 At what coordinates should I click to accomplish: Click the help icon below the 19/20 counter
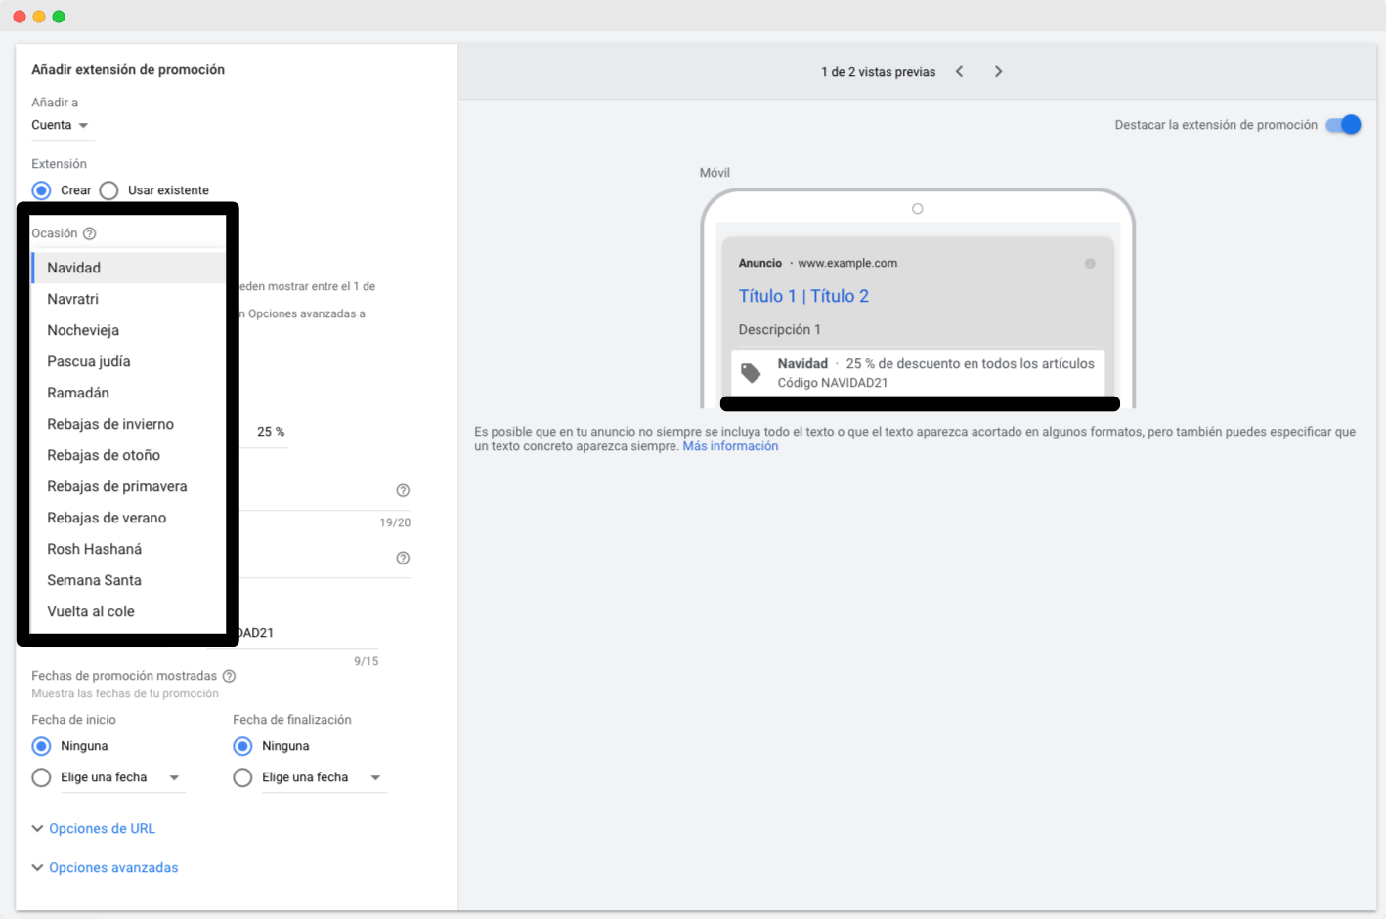pos(403,558)
